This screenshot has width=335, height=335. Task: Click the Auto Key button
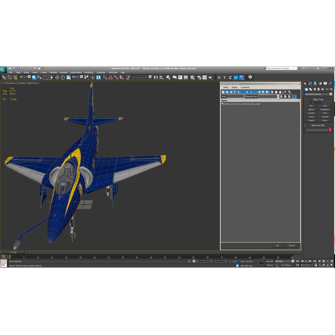[270, 261]
